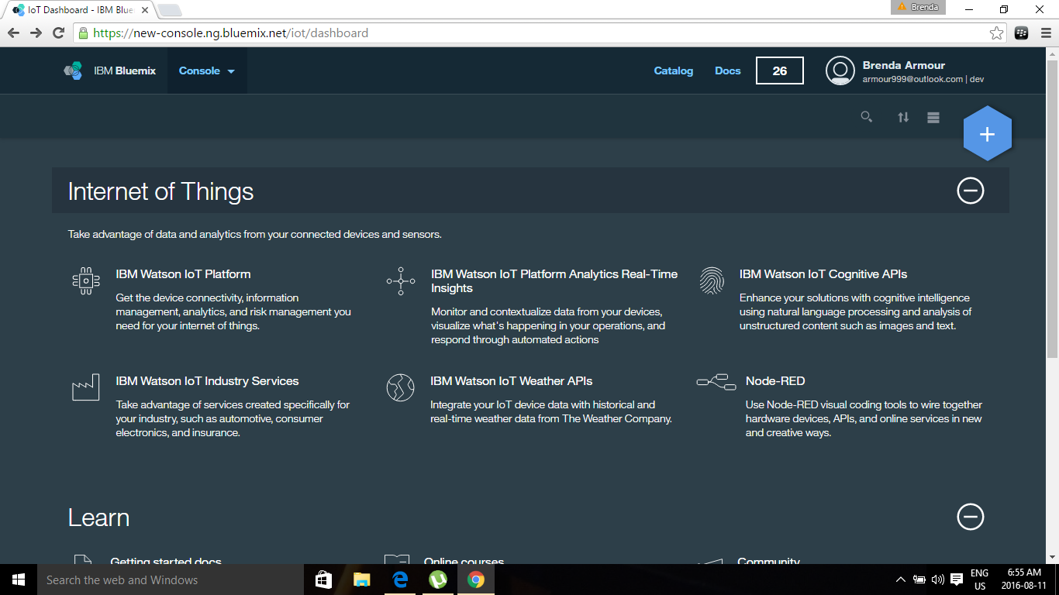Open Chrome three-dot menu
The image size is (1059, 595).
pyautogui.click(x=1044, y=33)
